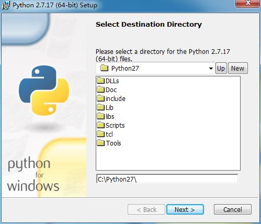The width and height of the screenshot is (261, 224).
Task: Click the Lib folder icon
Action: [100, 107]
